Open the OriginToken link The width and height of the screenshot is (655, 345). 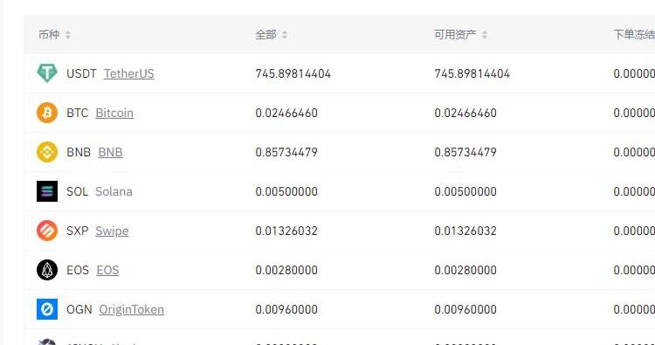pyautogui.click(x=131, y=309)
